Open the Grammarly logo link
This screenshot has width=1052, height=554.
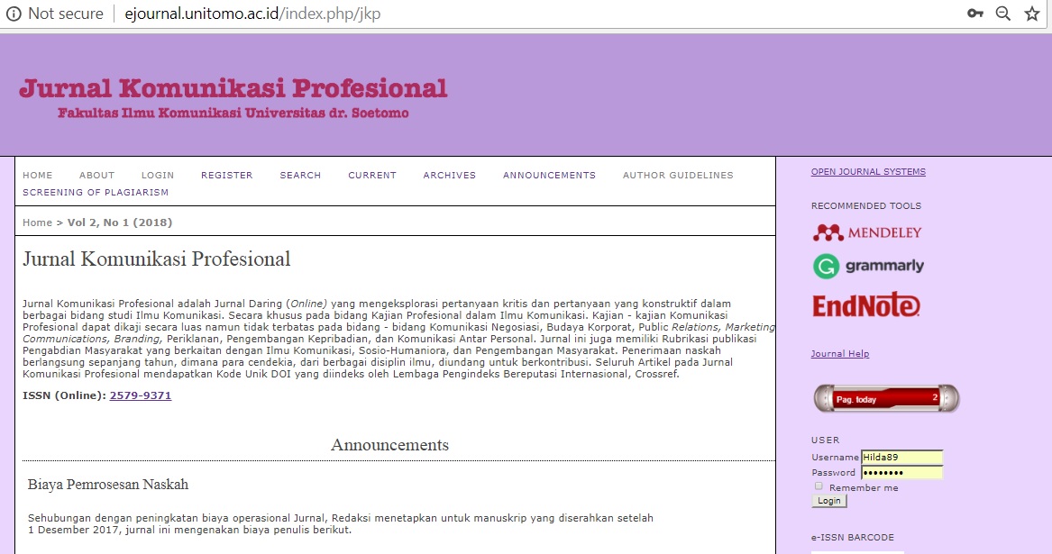pos(868,267)
